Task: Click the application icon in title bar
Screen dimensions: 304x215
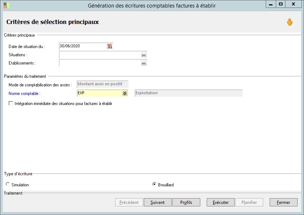Action: [x=6, y=5]
